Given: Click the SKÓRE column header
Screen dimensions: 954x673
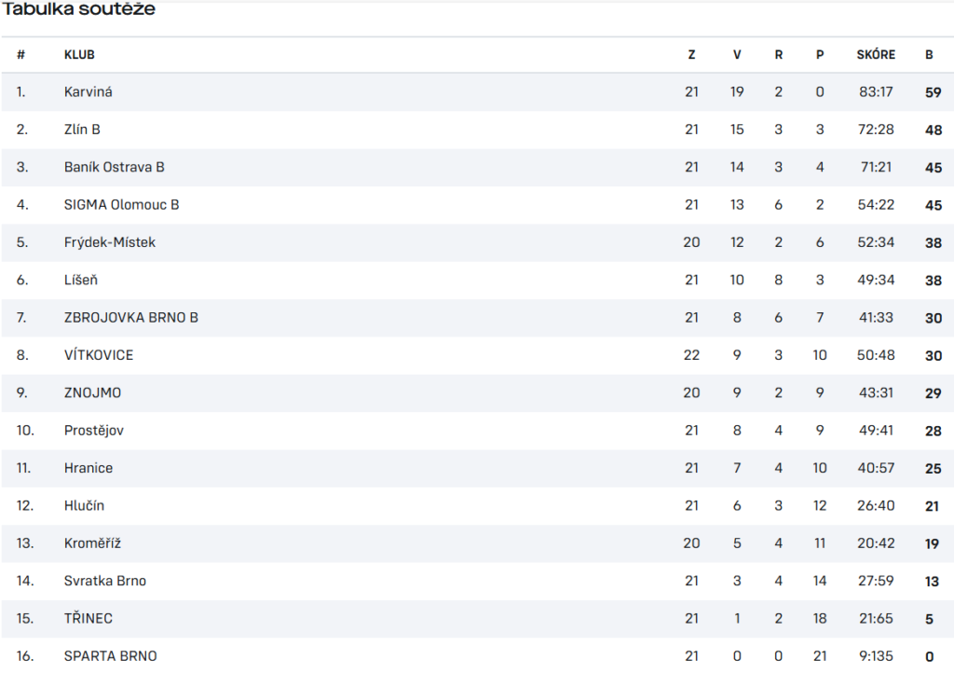Looking at the screenshot, I should point(876,55).
